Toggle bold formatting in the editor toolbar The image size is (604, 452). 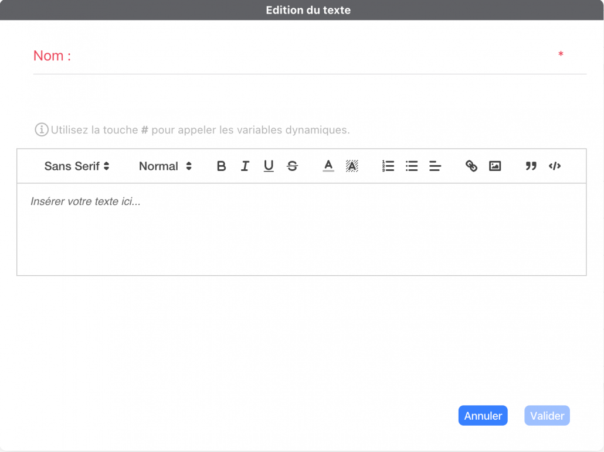coord(221,166)
